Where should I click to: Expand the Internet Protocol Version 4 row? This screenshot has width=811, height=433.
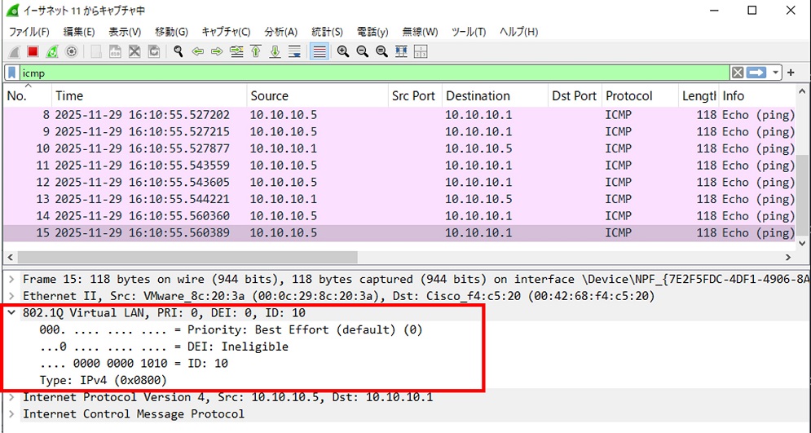coord(11,397)
